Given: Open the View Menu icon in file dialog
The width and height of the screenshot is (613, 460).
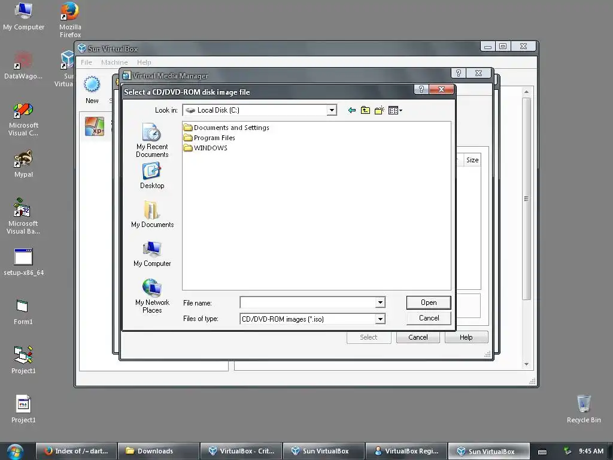Looking at the screenshot, I should point(395,110).
